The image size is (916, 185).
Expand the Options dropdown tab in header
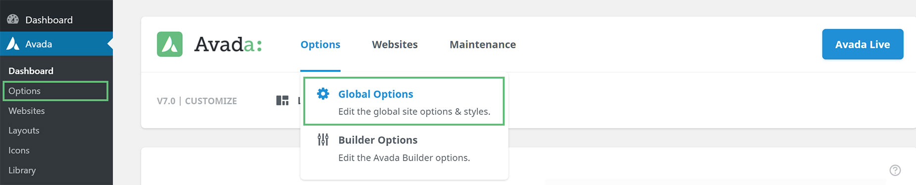pos(320,45)
